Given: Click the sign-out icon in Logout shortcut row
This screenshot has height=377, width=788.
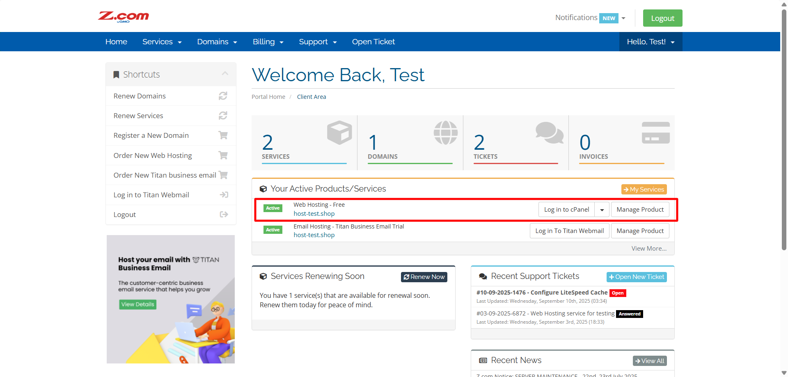Looking at the screenshot, I should (224, 215).
